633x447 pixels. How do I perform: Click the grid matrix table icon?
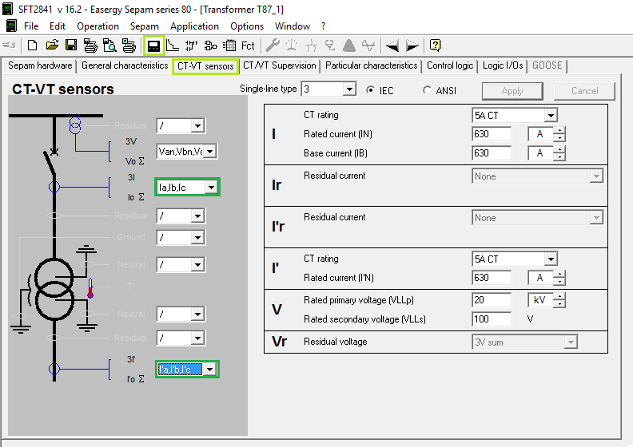point(229,45)
